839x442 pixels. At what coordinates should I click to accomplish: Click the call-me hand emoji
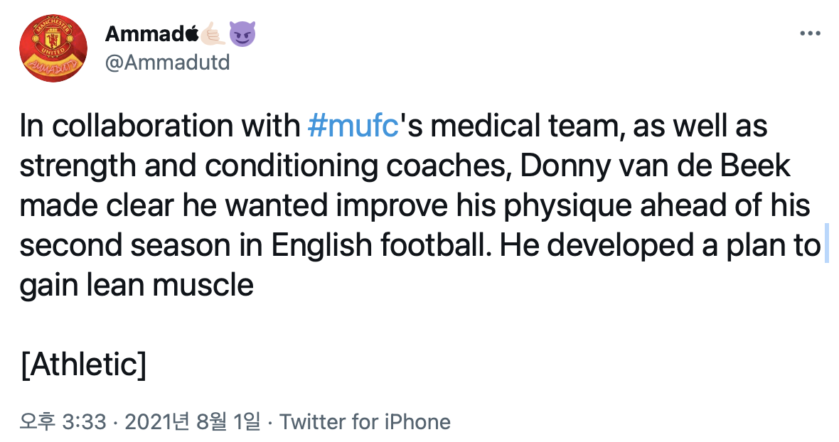coord(213,33)
